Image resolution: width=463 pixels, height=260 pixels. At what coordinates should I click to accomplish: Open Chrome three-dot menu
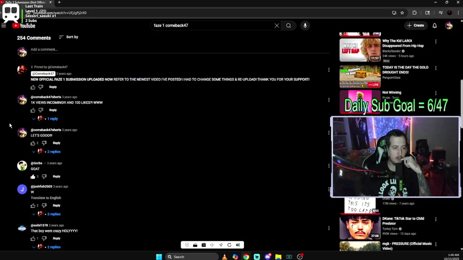click(x=458, y=13)
